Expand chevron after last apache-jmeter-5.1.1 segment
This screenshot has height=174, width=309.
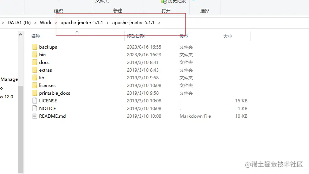(x=159, y=23)
